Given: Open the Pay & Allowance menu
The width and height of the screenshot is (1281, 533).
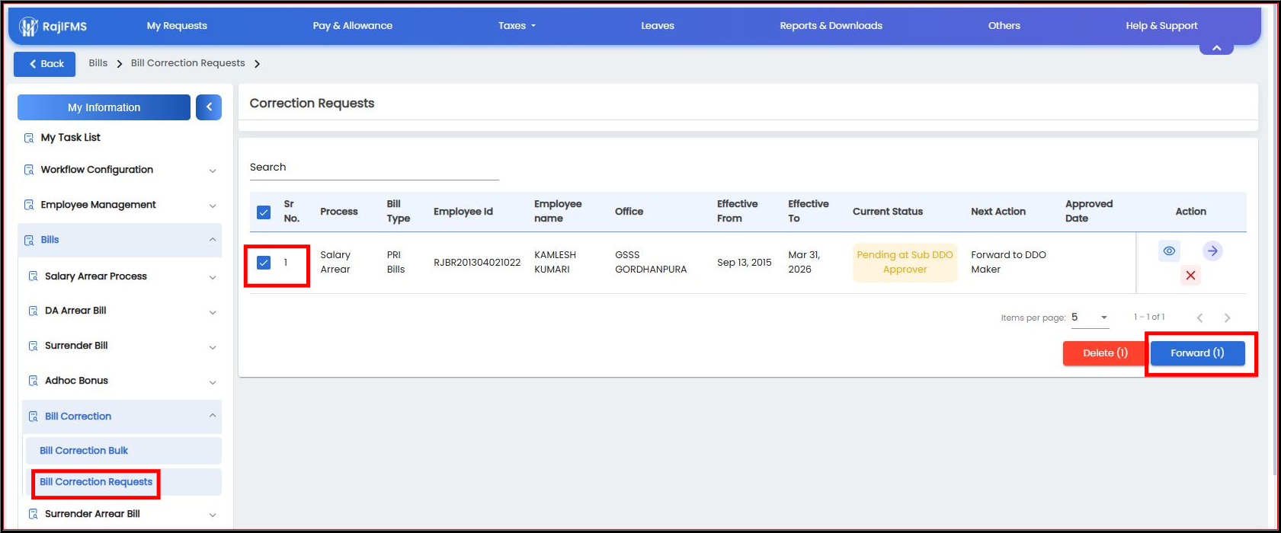Looking at the screenshot, I should tap(353, 26).
